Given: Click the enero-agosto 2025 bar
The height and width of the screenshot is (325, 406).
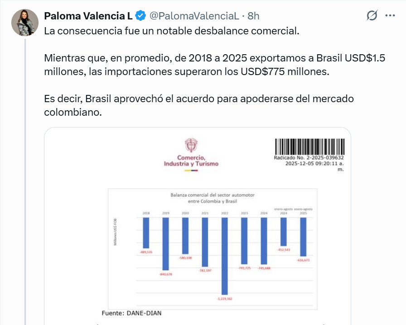Looking at the screenshot, I should click(x=303, y=237).
